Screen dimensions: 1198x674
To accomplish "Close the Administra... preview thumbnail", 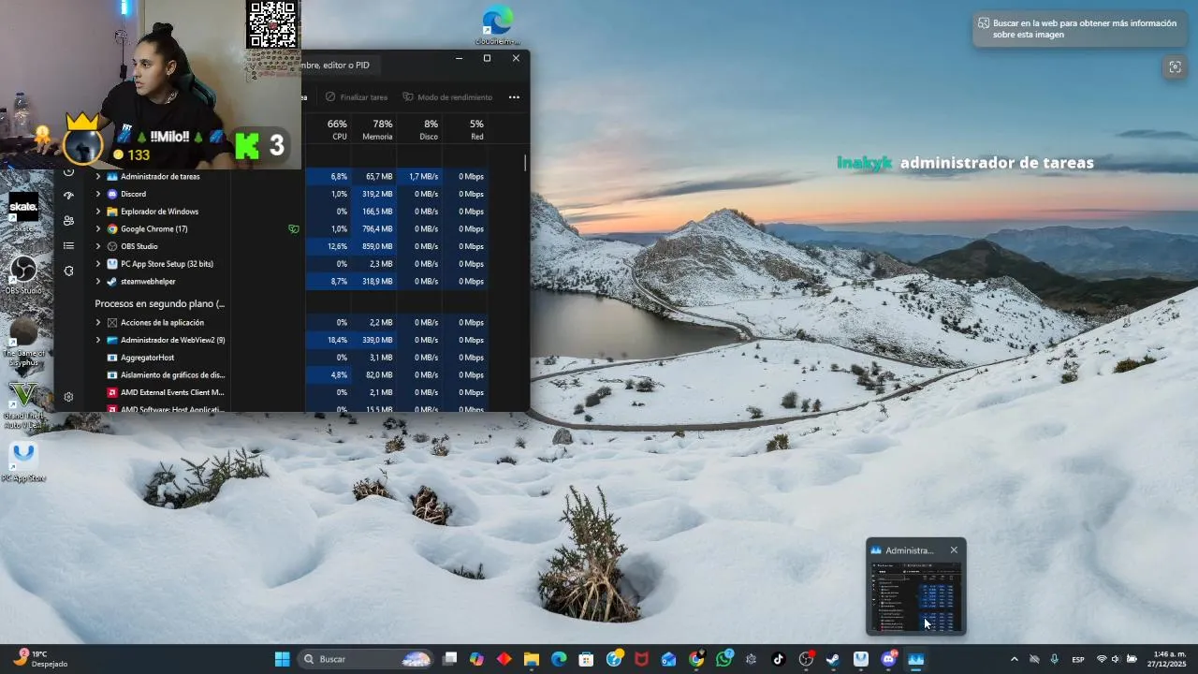I will pyautogui.click(x=954, y=550).
